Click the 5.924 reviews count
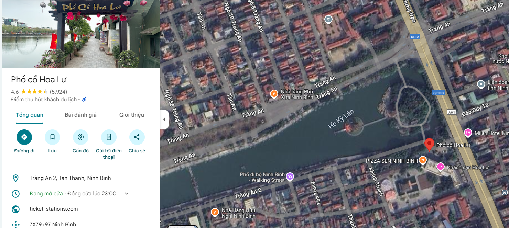509x228 pixels. (x=58, y=92)
